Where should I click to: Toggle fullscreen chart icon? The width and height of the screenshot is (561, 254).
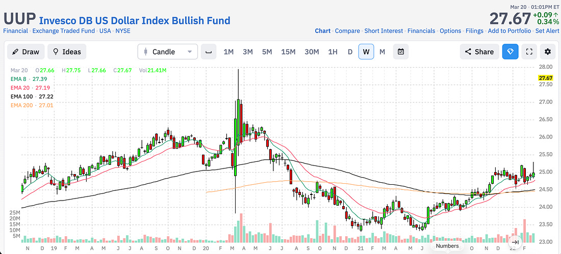point(529,52)
